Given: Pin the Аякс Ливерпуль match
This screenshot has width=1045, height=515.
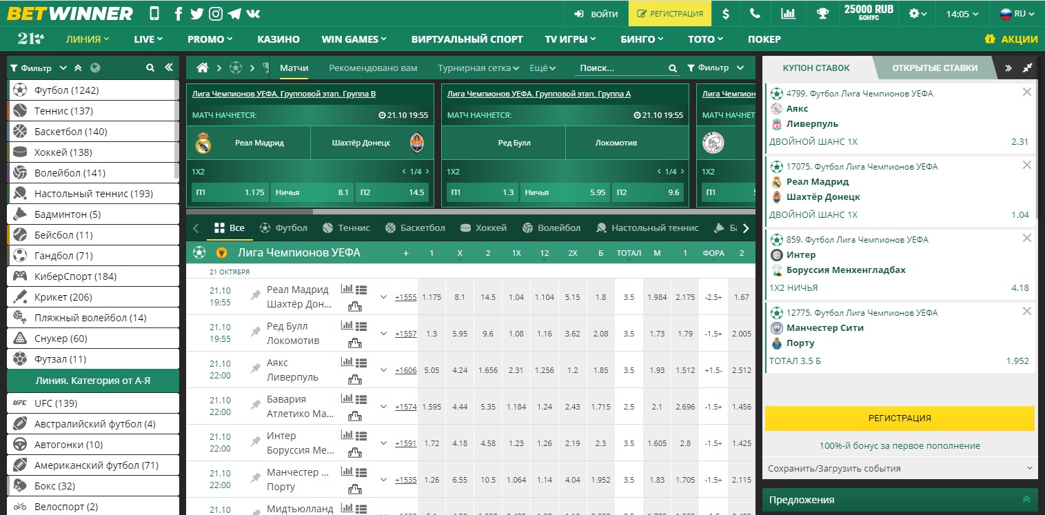Looking at the screenshot, I should coord(256,368).
